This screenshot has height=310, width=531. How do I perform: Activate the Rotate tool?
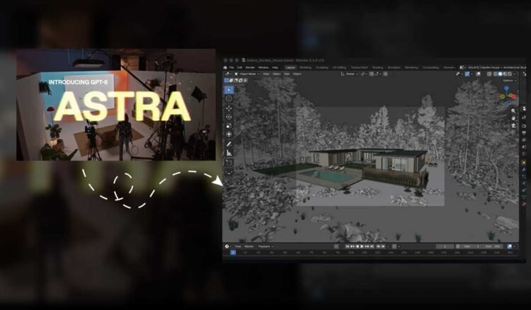pos(229,117)
